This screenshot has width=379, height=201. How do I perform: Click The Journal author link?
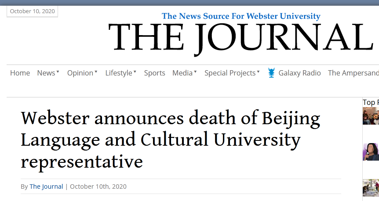(x=46, y=187)
